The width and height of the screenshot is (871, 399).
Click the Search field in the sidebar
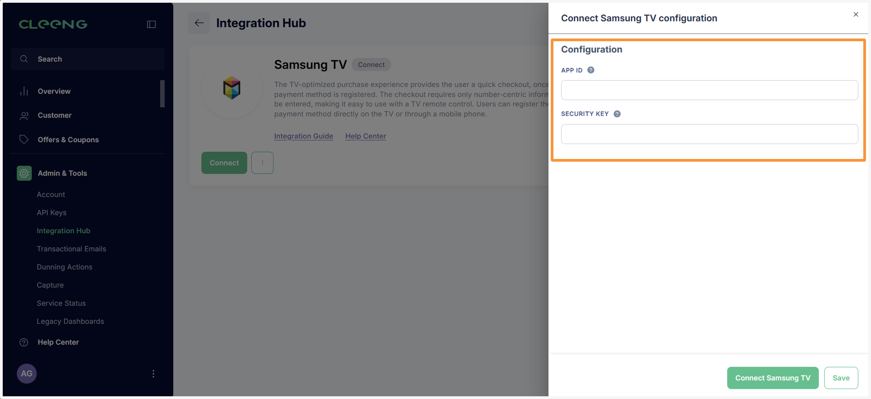[88, 59]
